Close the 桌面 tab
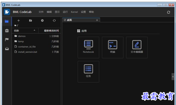 click(x=97, y=20)
